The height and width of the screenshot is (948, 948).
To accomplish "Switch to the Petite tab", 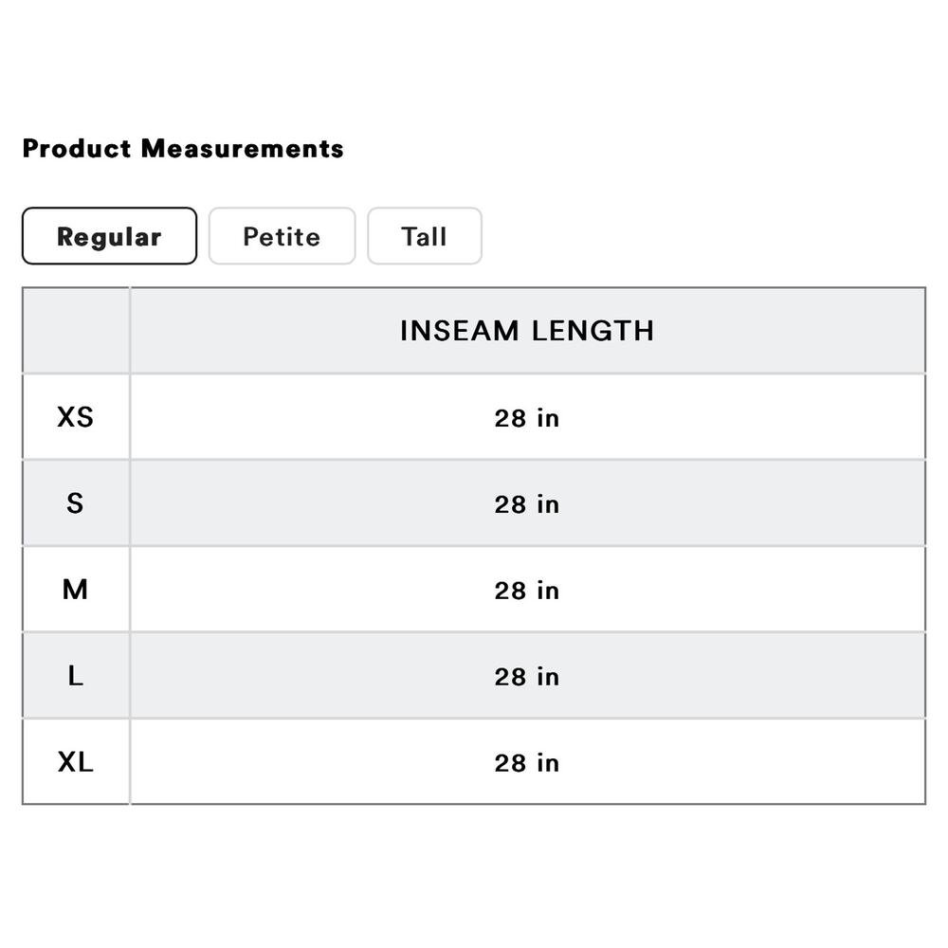I will pyautogui.click(x=282, y=236).
